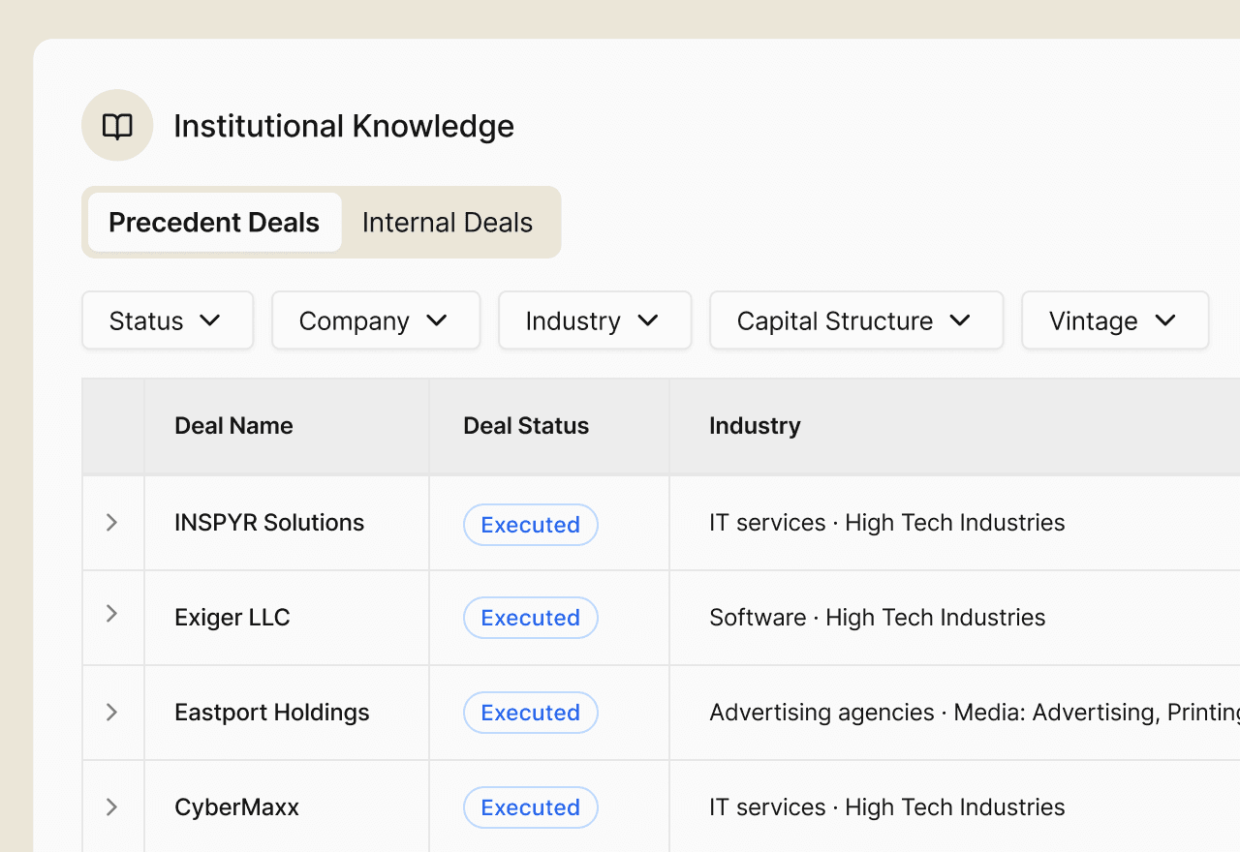This screenshot has height=852, width=1240.
Task: Select the Eastport Holdings deal name
Action: (272, 713)
